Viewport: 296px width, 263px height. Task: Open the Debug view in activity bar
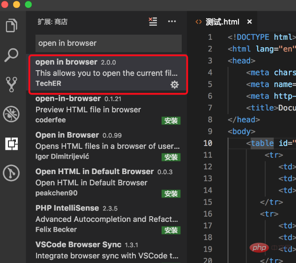point(12,114)
